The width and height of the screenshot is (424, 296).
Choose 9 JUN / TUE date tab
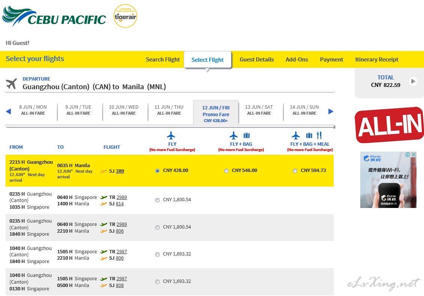click(x=78, y=110)
